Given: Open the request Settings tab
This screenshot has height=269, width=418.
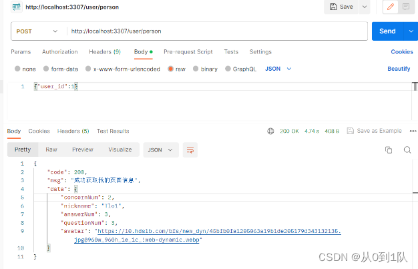Looking at the screenshot, I should (x=260, y=51).
